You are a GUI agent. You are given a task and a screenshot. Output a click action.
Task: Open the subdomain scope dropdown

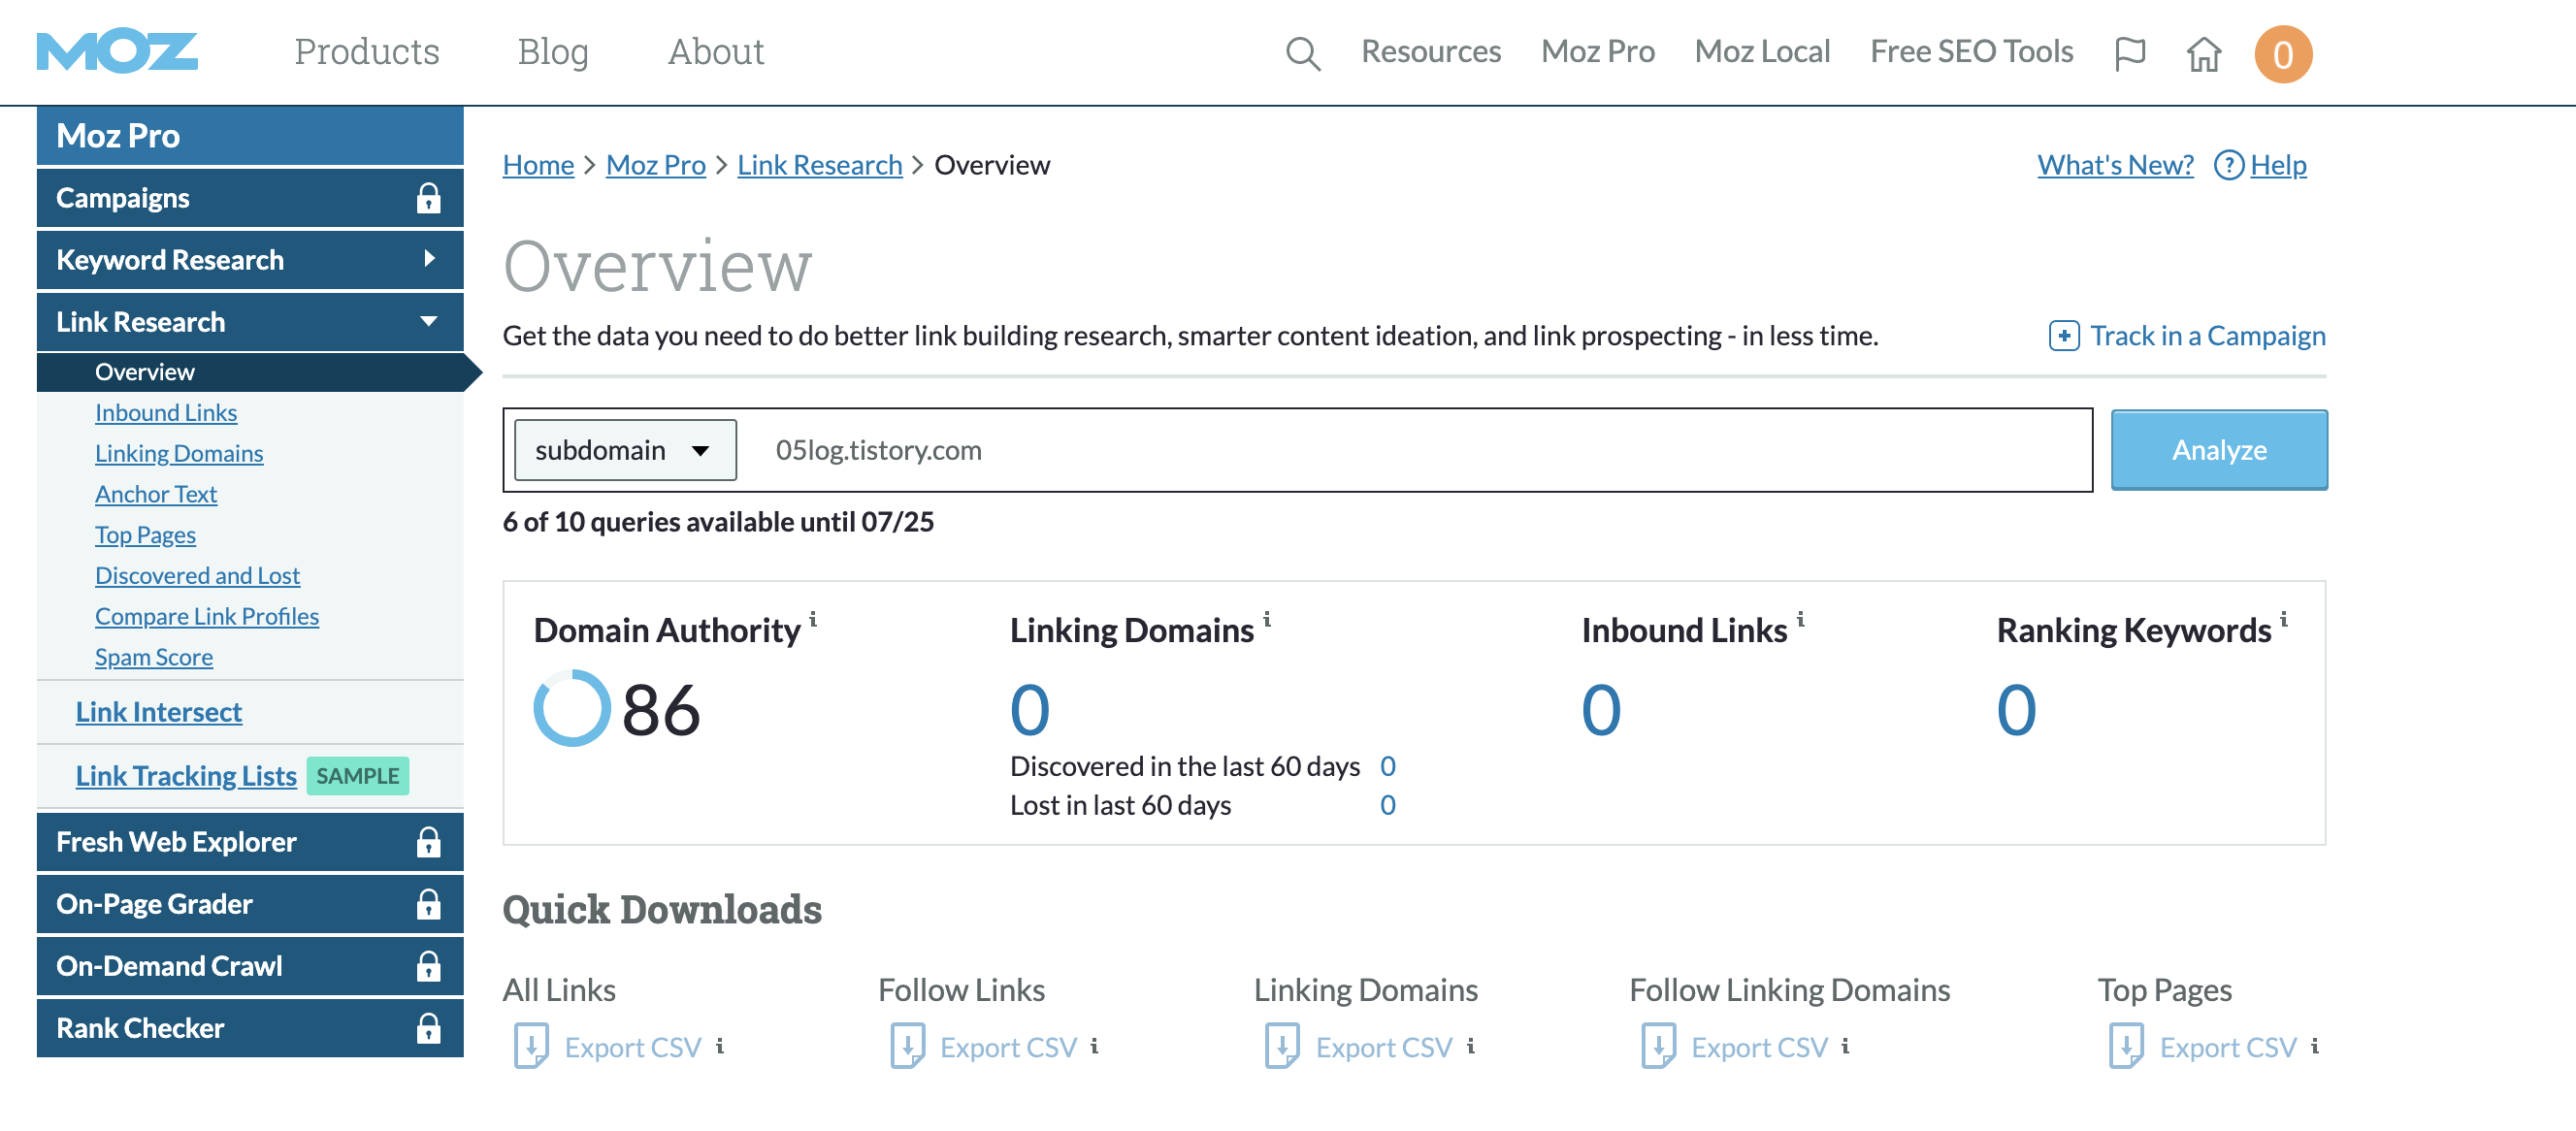coord(625,450)
